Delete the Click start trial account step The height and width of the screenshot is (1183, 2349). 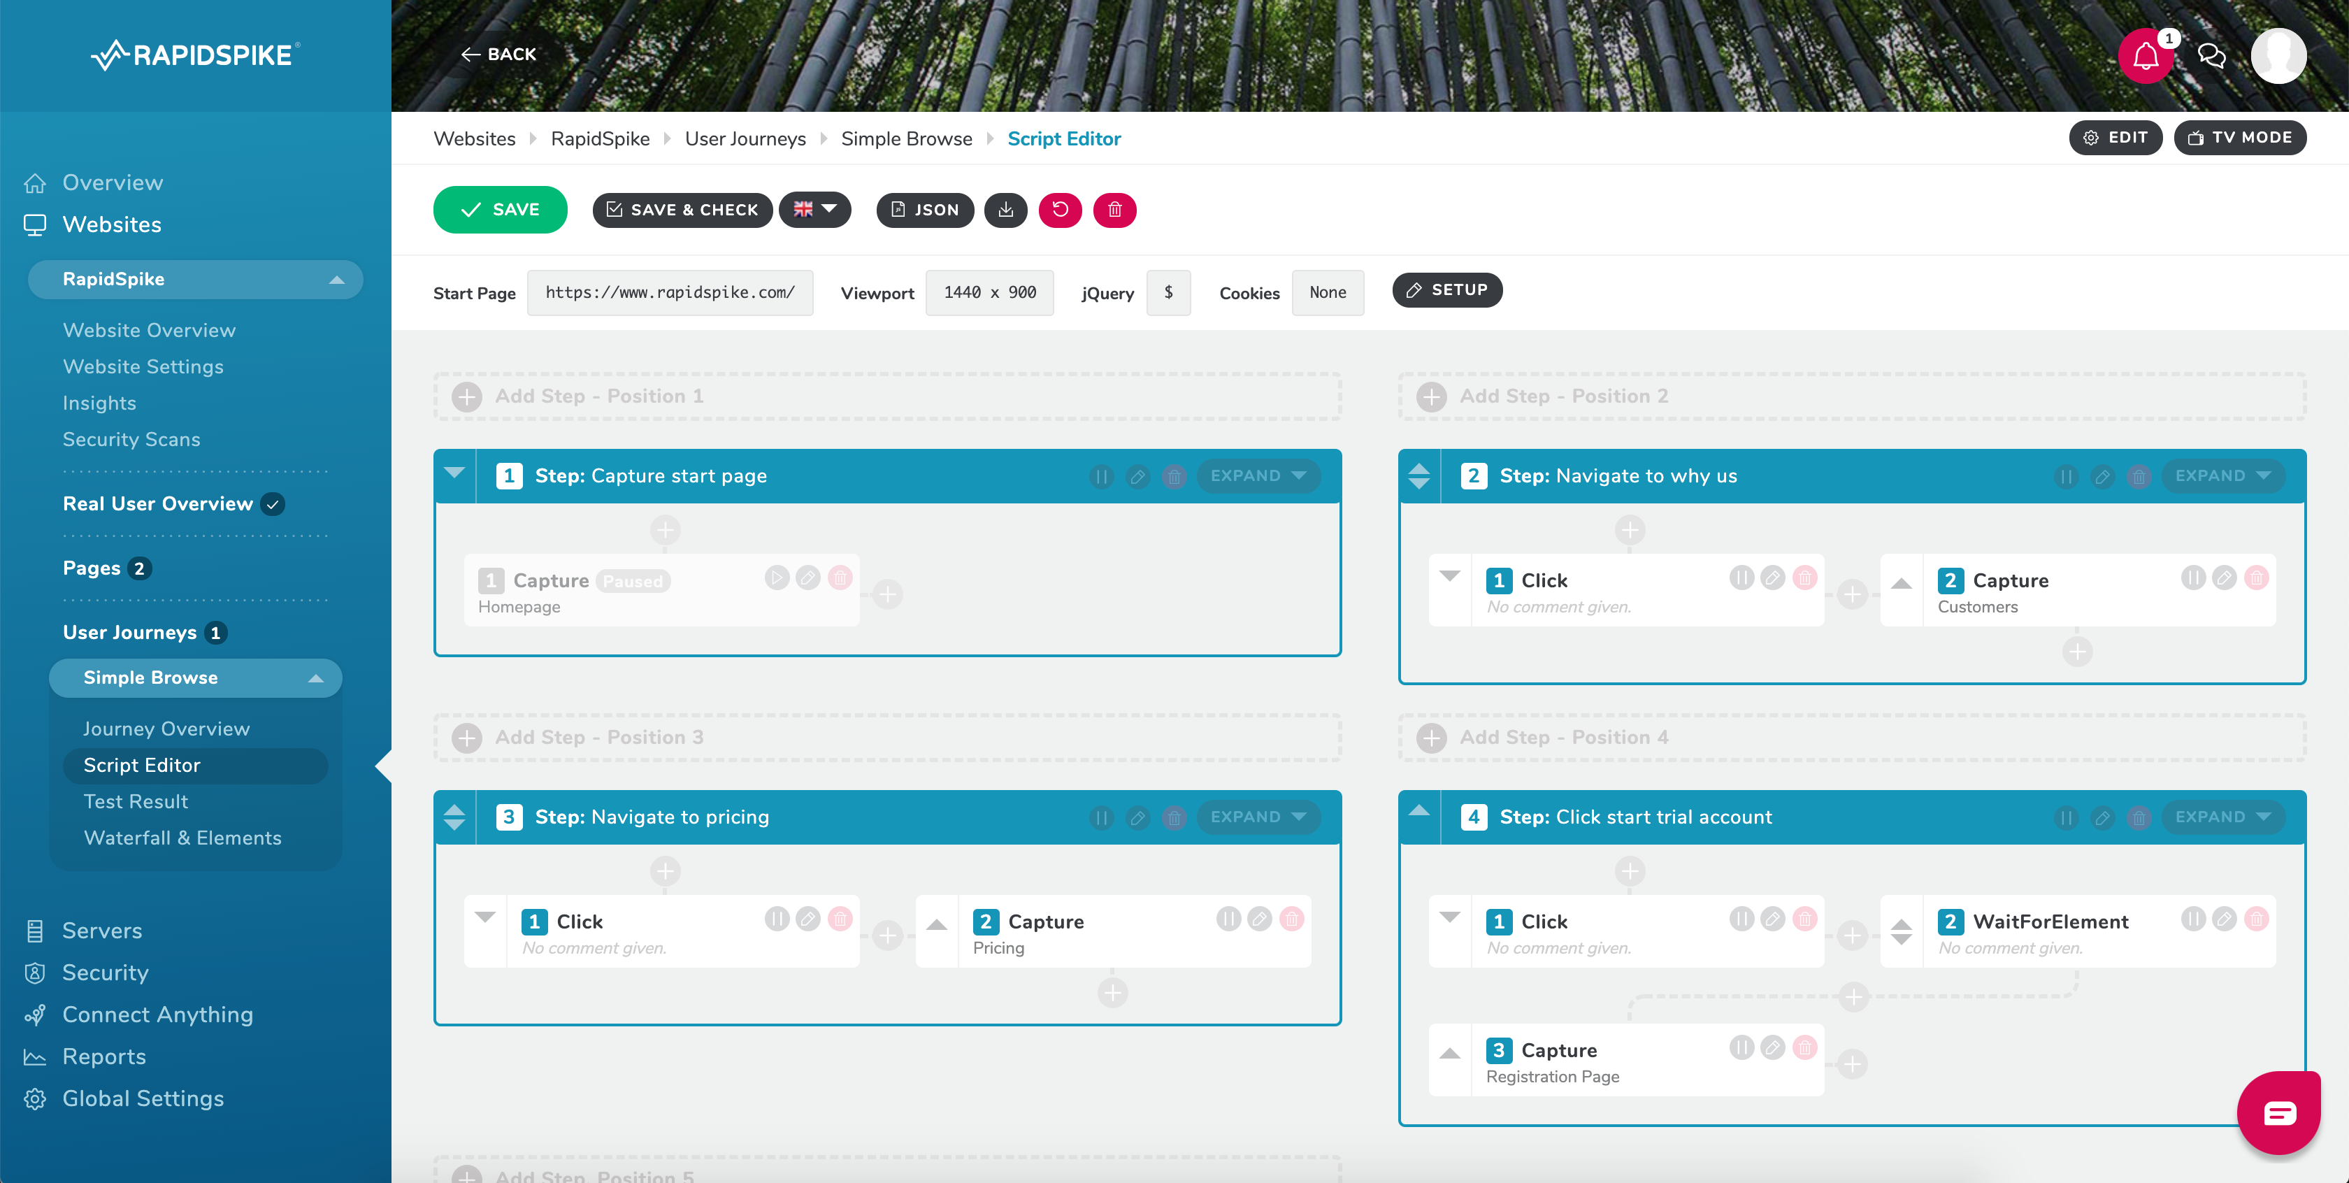tap(2139, 817)
